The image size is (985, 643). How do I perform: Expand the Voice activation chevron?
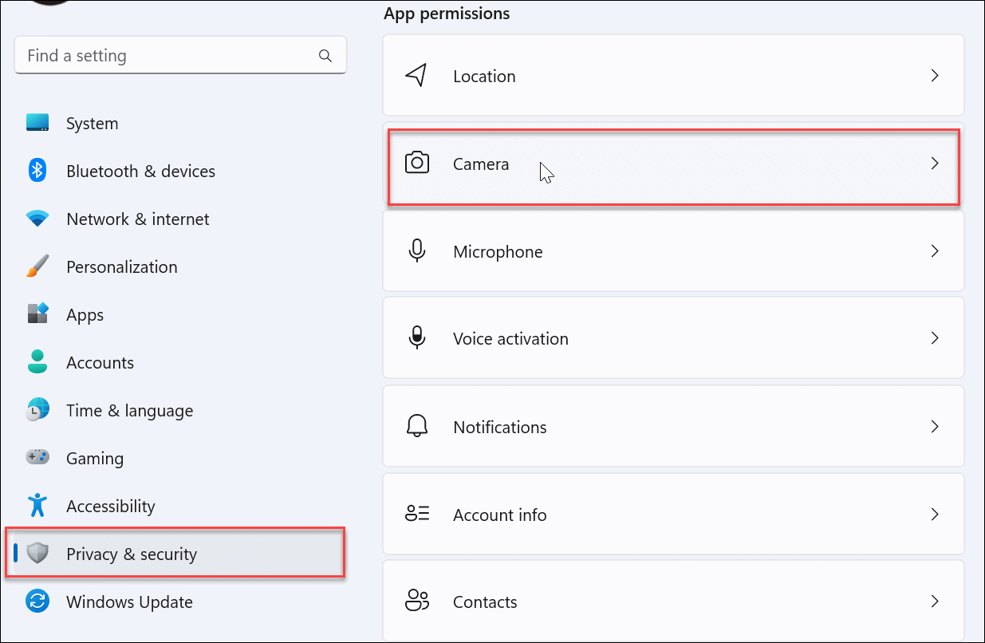(x=935, y=337)
